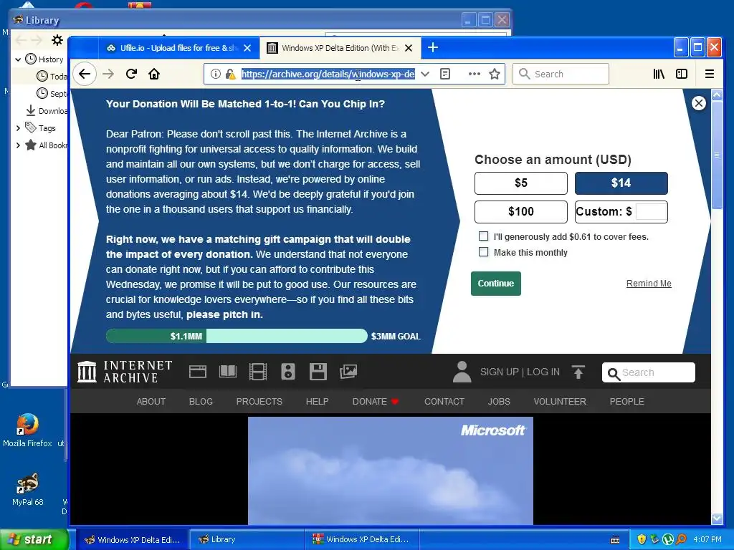
Task: Close the Windows XP Delta Edition tab
Action: [x=408, y=48]
